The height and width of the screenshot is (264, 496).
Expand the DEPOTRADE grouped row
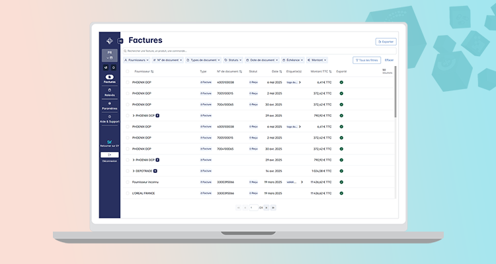click(134, 171)
